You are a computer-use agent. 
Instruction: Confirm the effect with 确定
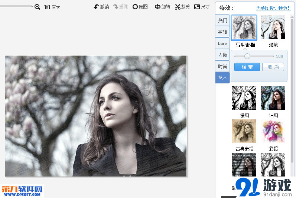coord(247,67)
